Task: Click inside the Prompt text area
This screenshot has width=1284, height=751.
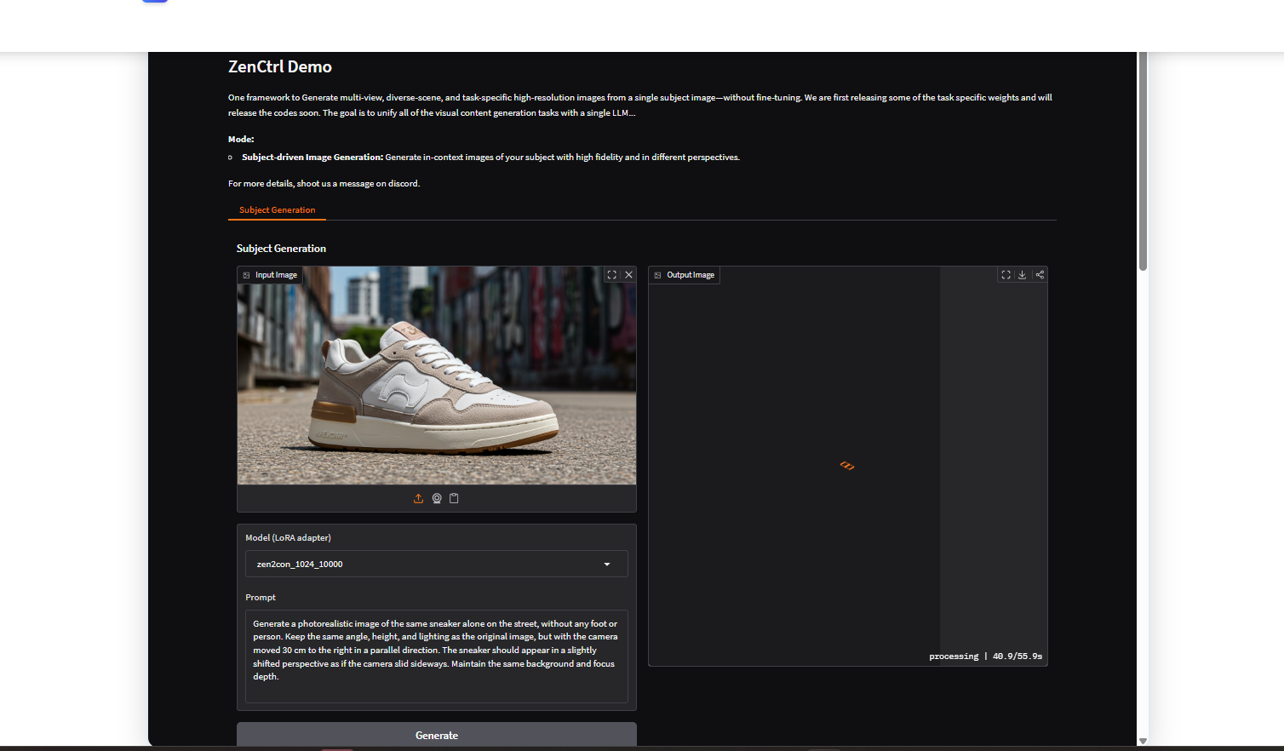Action: tap(436, 656)
